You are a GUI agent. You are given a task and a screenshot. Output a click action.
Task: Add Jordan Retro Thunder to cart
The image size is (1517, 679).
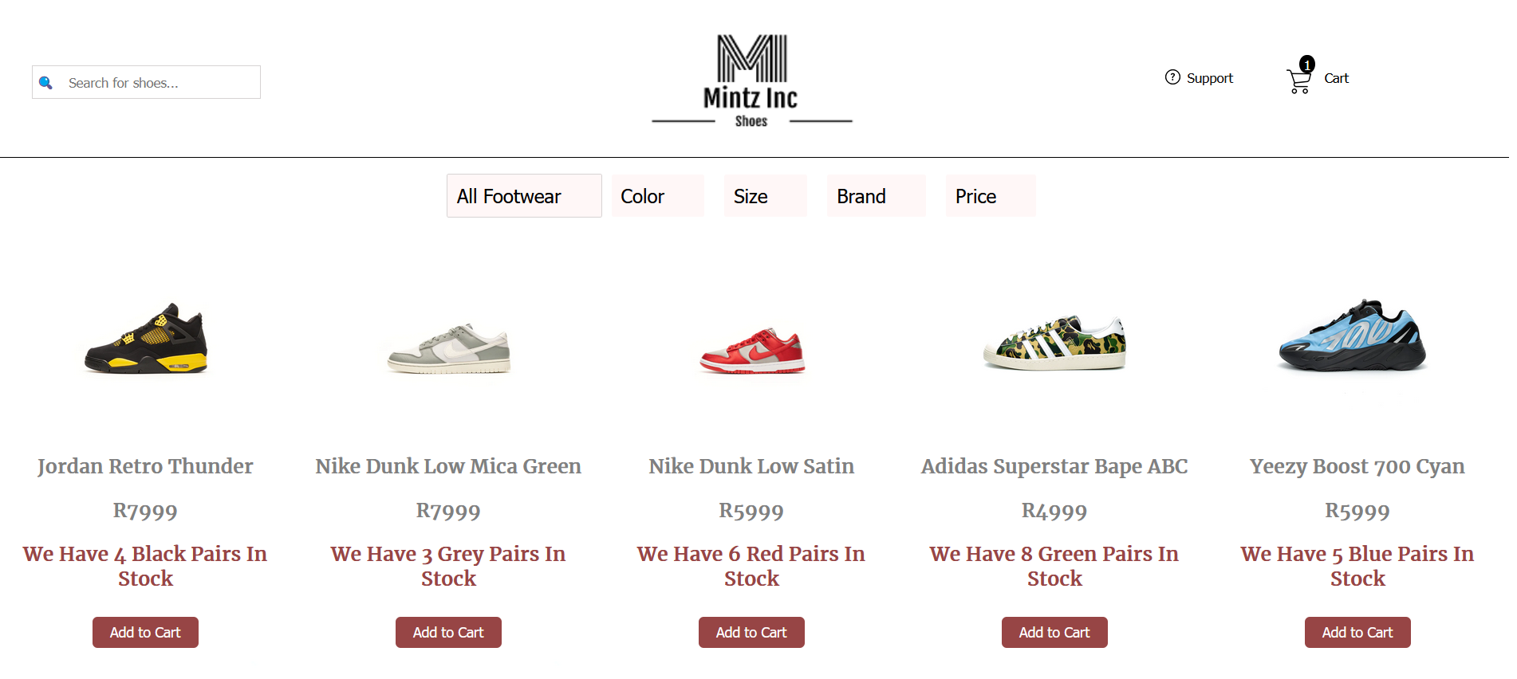pos(145,632)
